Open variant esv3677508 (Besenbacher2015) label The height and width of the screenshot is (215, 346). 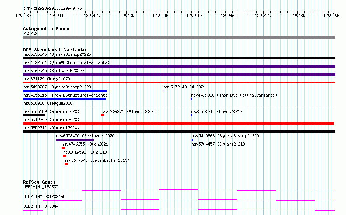pos(97,160)
